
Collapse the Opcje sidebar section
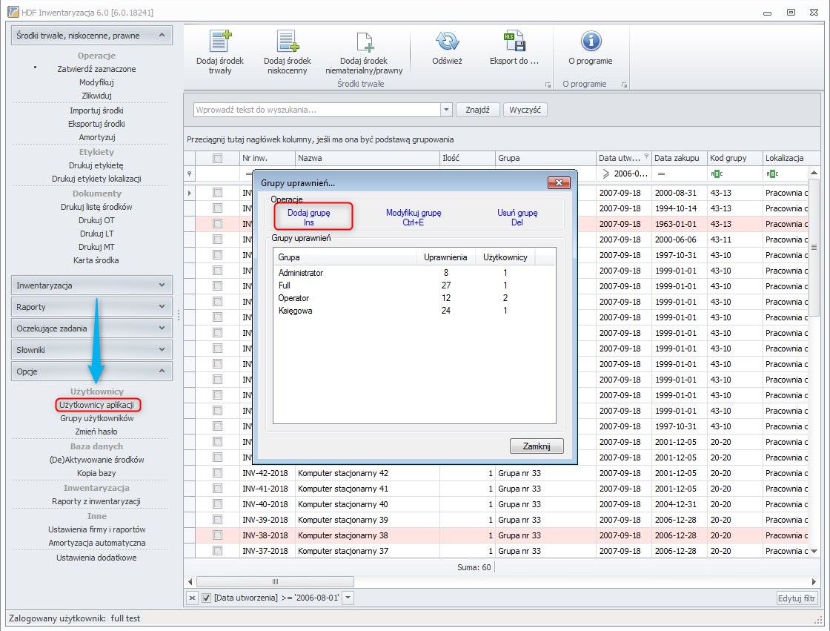[x=92, y=371]
